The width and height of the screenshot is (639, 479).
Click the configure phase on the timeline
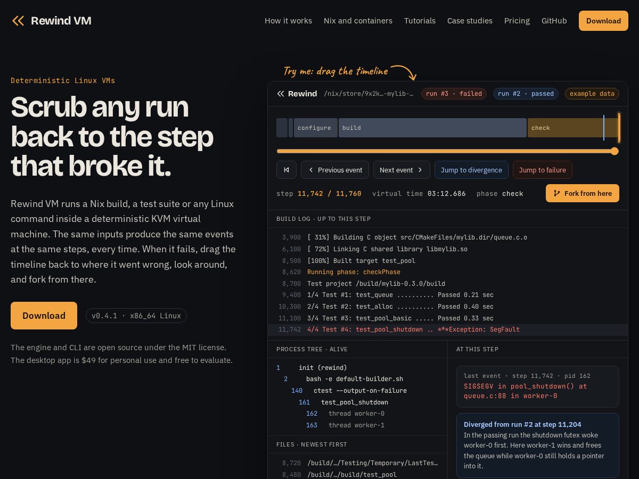point(316,128)
